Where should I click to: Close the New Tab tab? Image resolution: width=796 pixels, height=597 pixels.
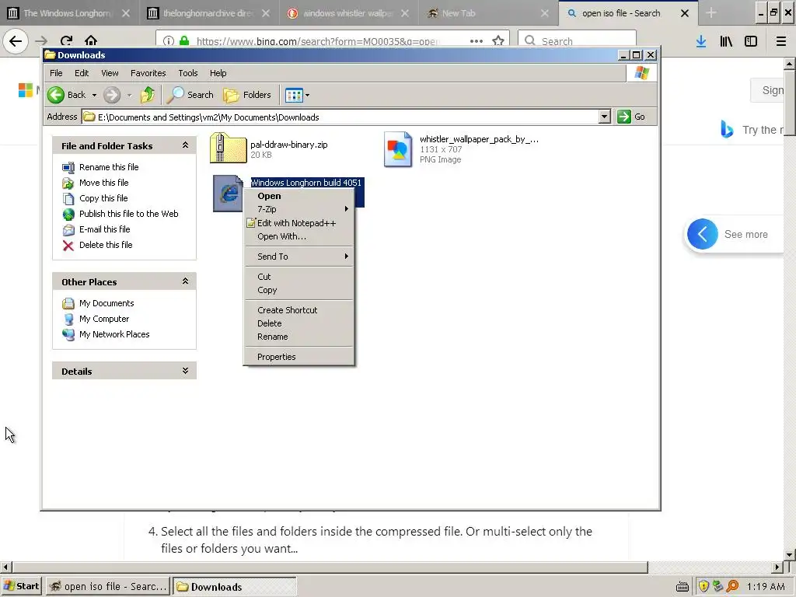coord(545,13)
